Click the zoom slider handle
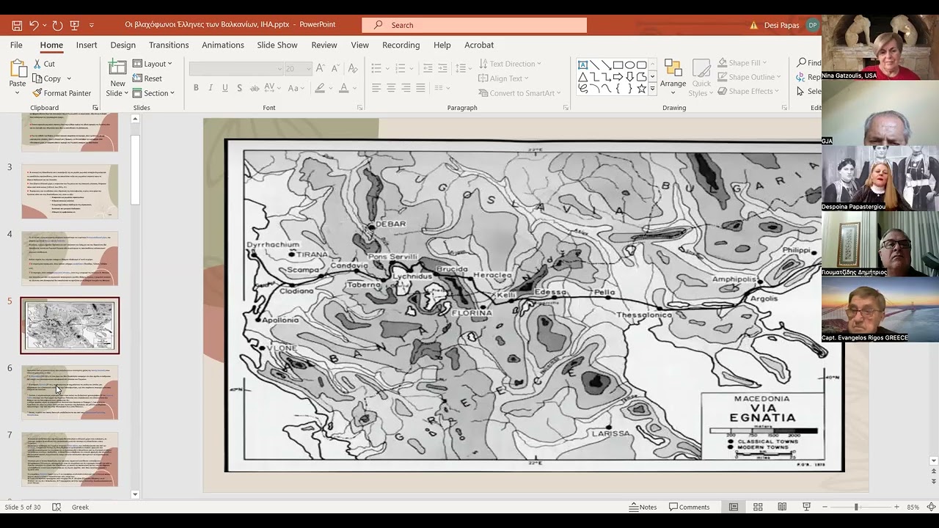This screenshot has width=939, height=528. coord(855,507)
